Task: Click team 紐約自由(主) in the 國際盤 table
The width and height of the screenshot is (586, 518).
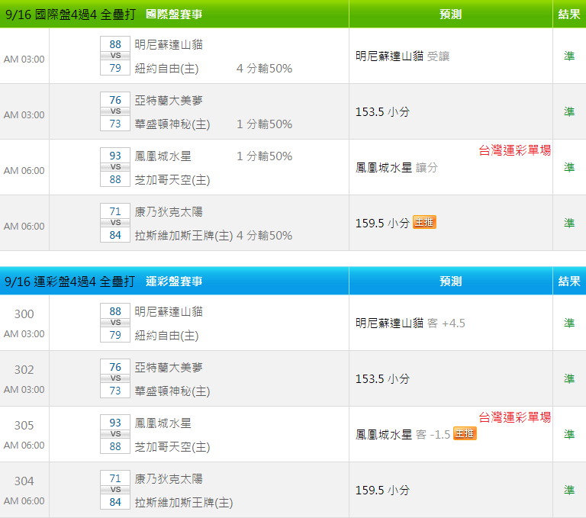Action: click(166, 69)
